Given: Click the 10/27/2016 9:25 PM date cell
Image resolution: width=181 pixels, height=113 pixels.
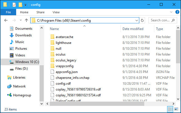Looking at the screenshot, I should tap(137, 95).
